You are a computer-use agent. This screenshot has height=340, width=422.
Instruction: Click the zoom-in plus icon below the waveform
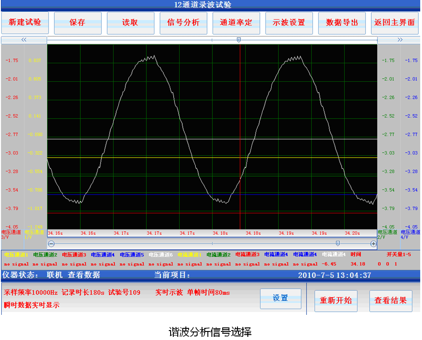(x=373, y=243)
